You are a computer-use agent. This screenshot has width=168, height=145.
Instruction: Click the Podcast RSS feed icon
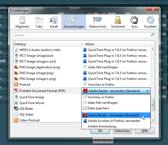[16, 84]
